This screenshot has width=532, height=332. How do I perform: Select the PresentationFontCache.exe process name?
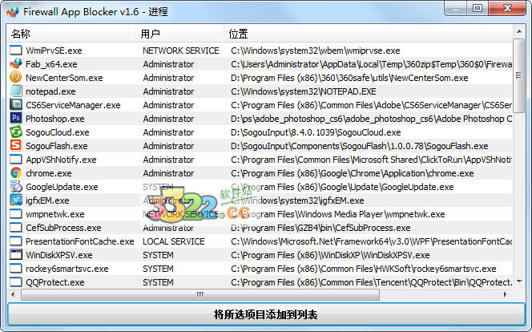(80, 241)
